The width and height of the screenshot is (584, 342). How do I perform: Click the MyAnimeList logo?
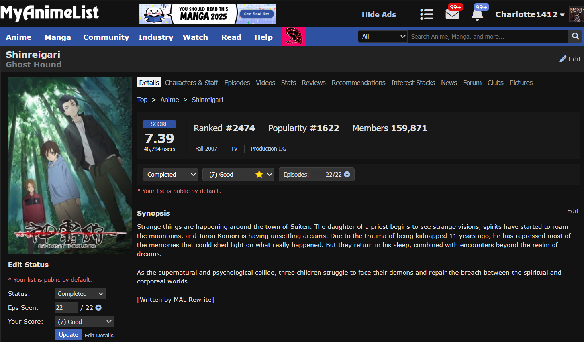(x=49, y=13)
